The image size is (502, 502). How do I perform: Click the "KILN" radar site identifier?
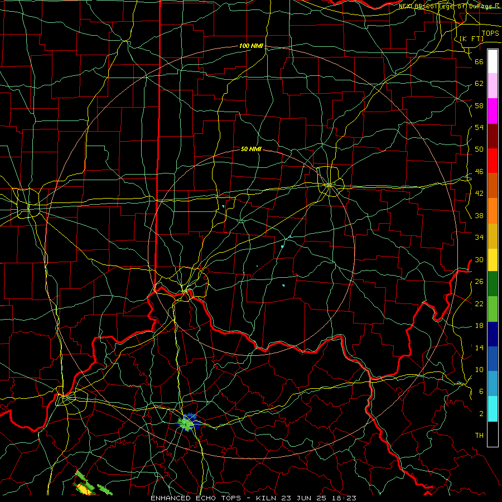[267, 498]
